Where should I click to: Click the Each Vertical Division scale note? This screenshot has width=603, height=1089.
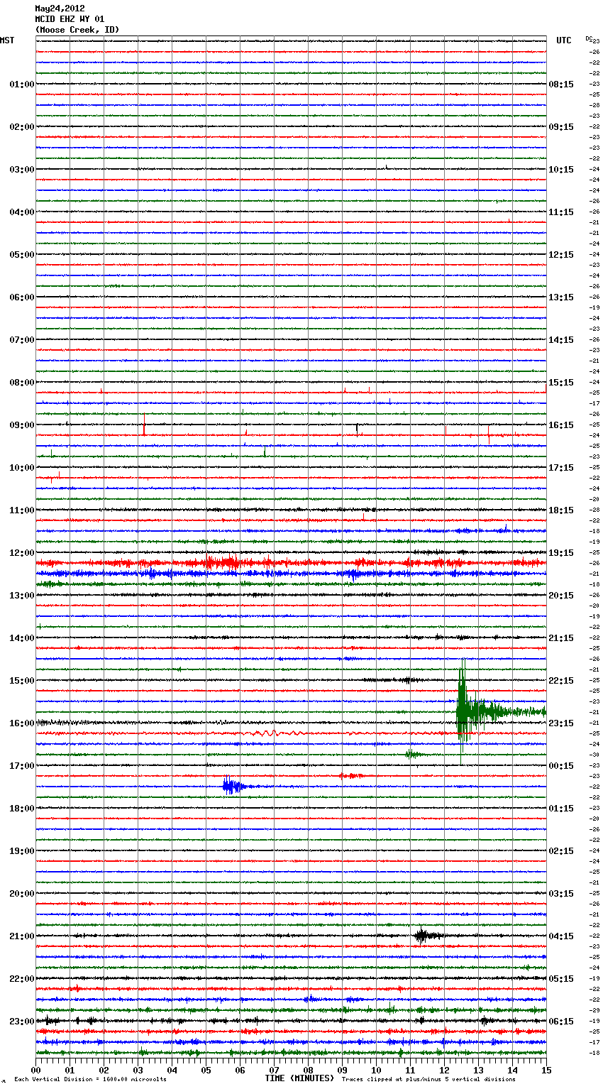(90, 1080)
